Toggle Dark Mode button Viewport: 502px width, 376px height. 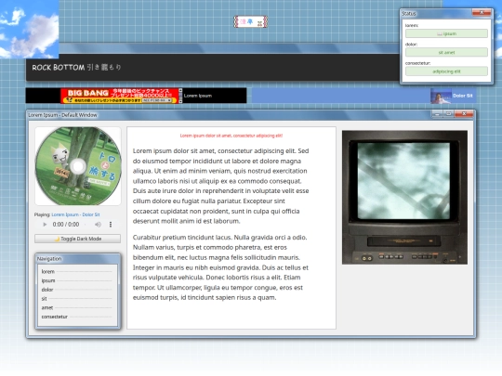77,239
